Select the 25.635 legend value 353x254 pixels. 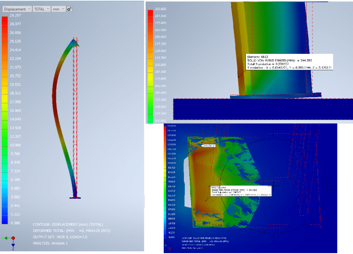point(15,41)
